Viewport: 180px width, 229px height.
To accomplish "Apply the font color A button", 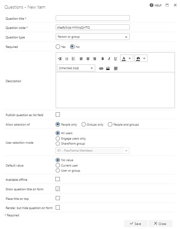I will (124, 58).
